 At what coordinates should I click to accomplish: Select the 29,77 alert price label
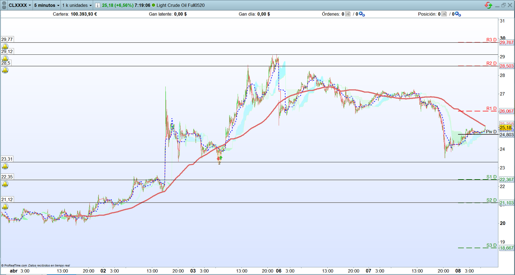tap(7, 39)
